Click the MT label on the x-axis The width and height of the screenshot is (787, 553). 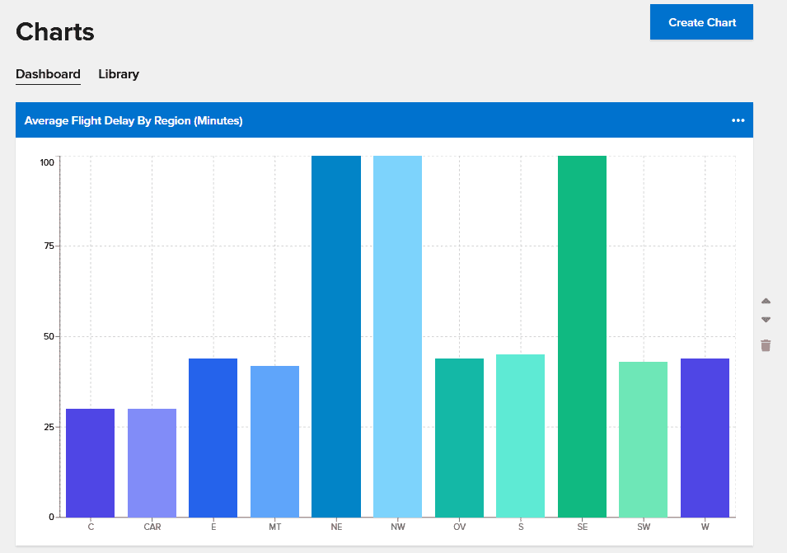pyautogui.click(x=275, y=527)
